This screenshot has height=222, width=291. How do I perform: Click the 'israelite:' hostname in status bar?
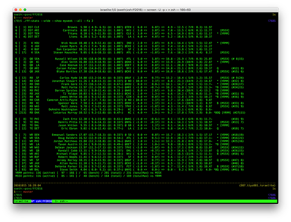[x=22, y=201]
